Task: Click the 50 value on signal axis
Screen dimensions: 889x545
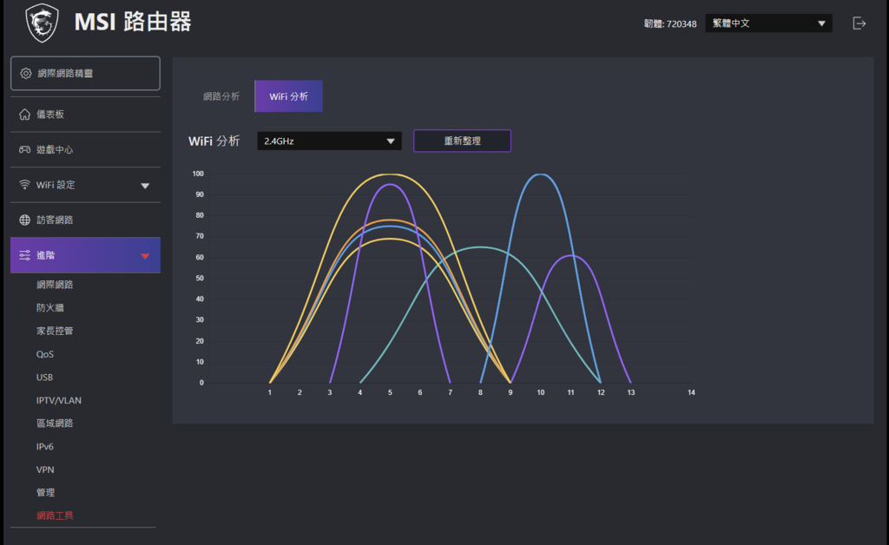Action: tap(200, 279)
